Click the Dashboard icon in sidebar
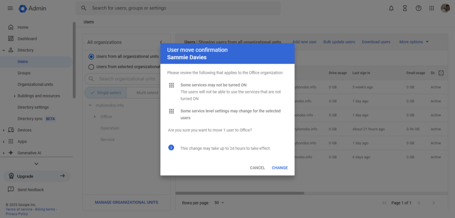 click(11, 39)
